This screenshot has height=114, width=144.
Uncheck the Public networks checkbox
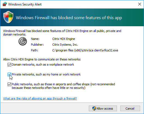[x=9, y=84]
